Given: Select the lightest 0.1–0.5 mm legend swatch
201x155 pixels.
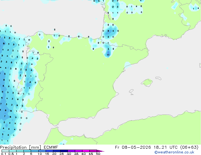Looking at the screenshot, I should (x=5, y=151).
